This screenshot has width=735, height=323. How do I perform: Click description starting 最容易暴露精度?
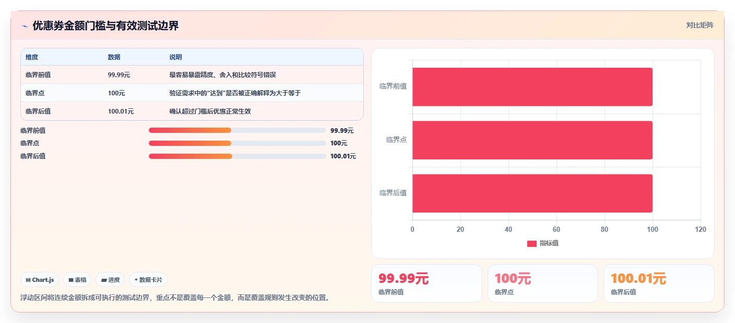tap(222, 74)
